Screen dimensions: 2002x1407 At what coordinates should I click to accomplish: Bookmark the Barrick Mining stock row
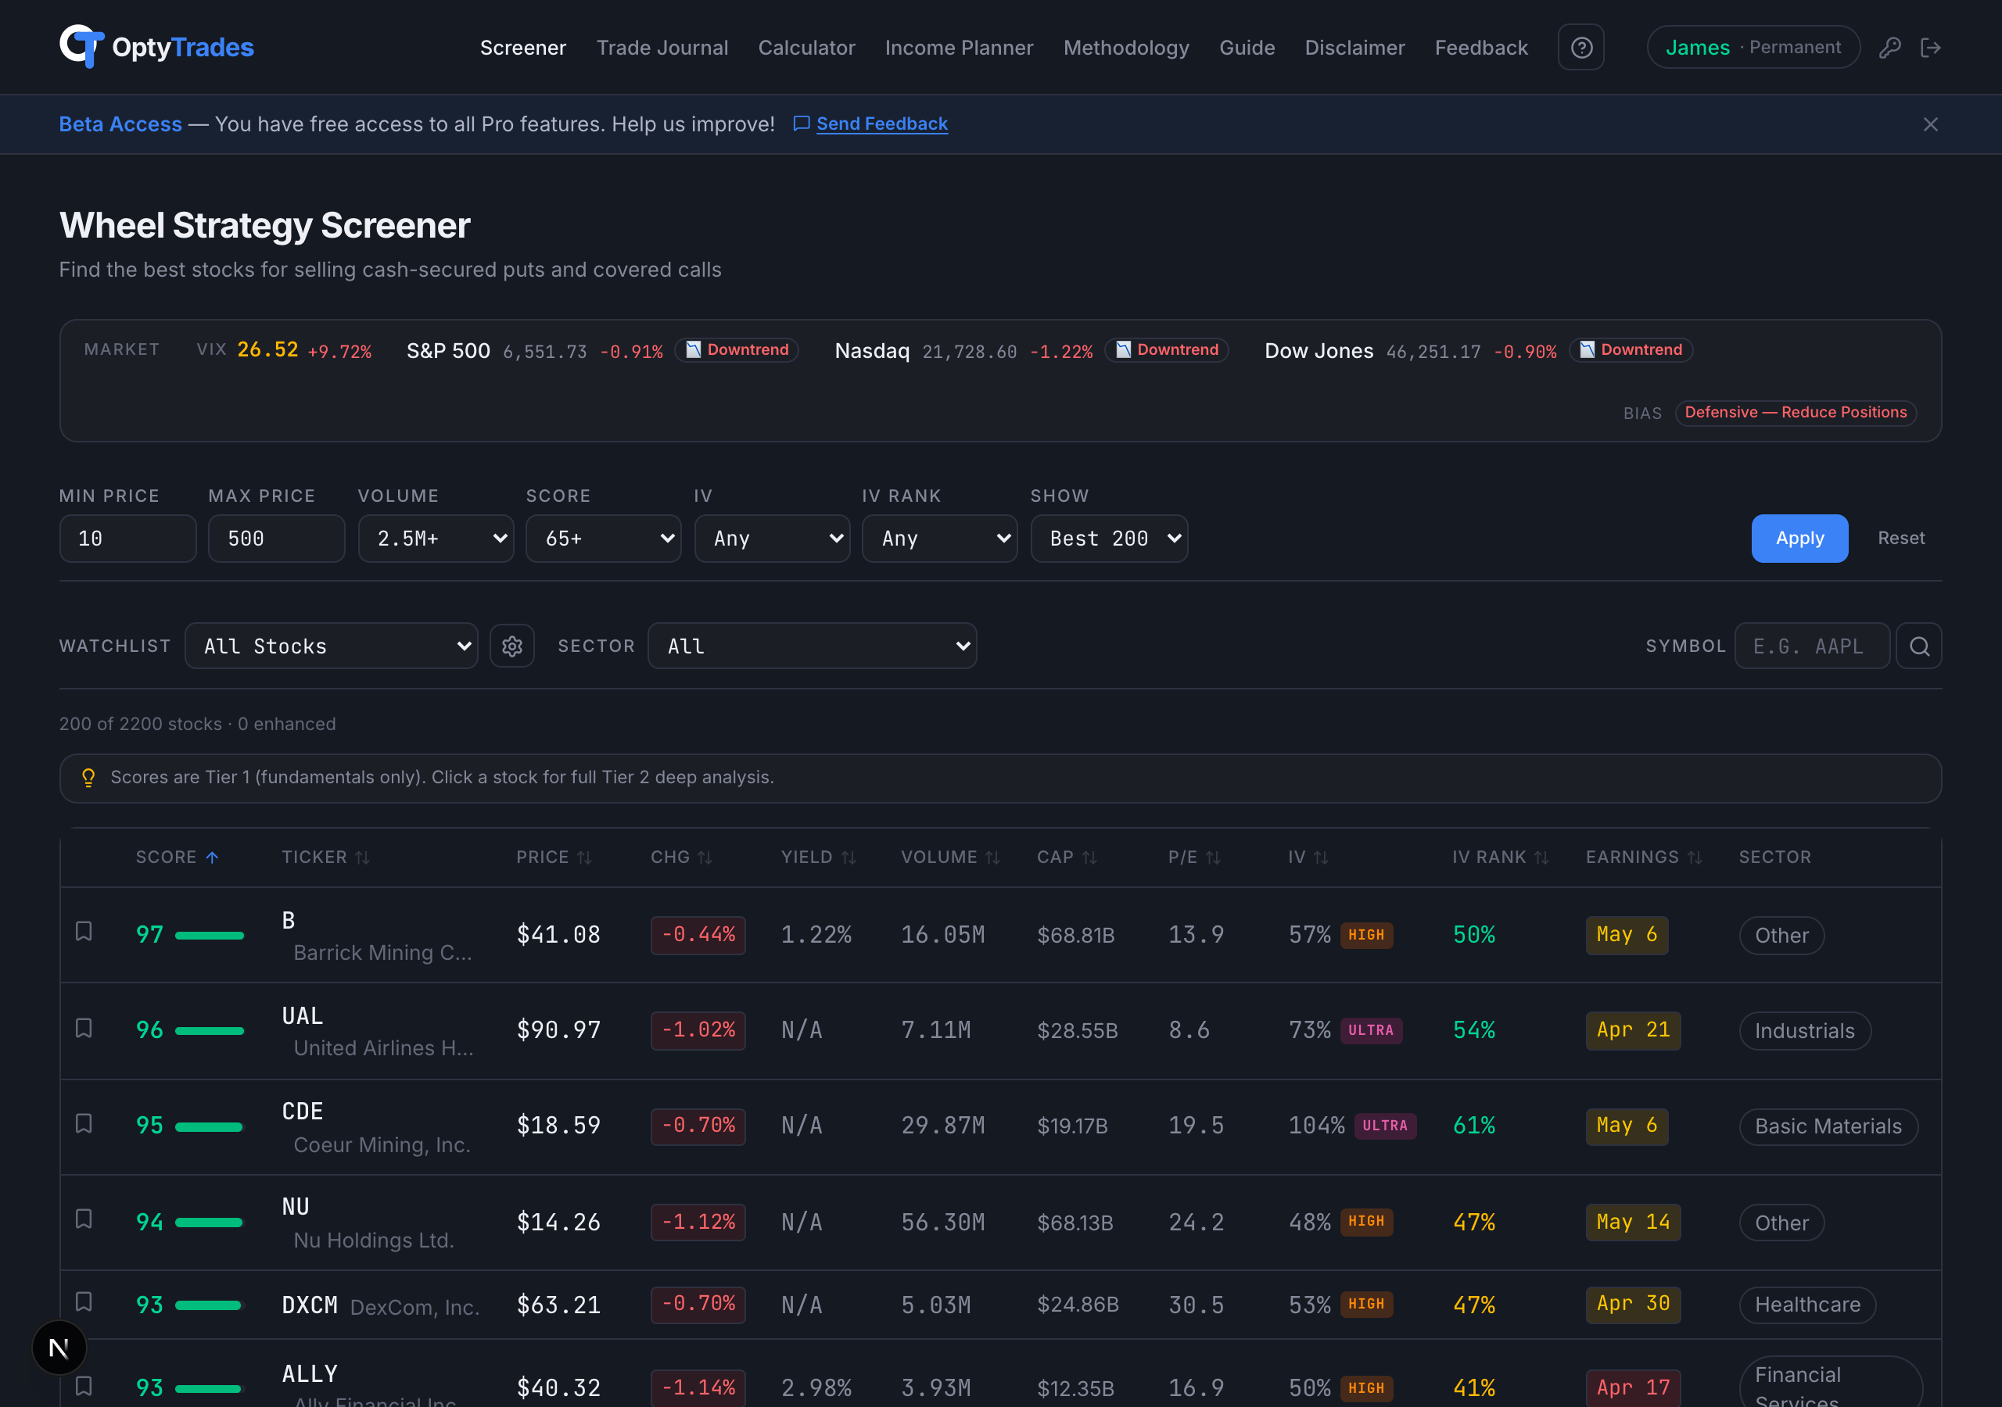[x=84, y=931]
